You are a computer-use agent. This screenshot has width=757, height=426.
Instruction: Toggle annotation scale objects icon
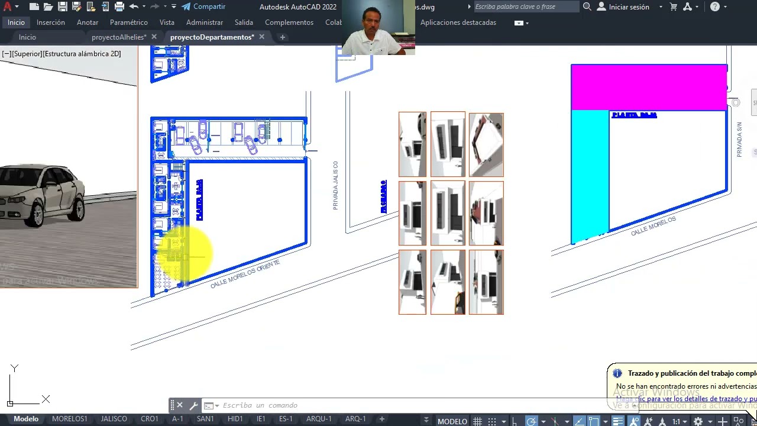662,421
